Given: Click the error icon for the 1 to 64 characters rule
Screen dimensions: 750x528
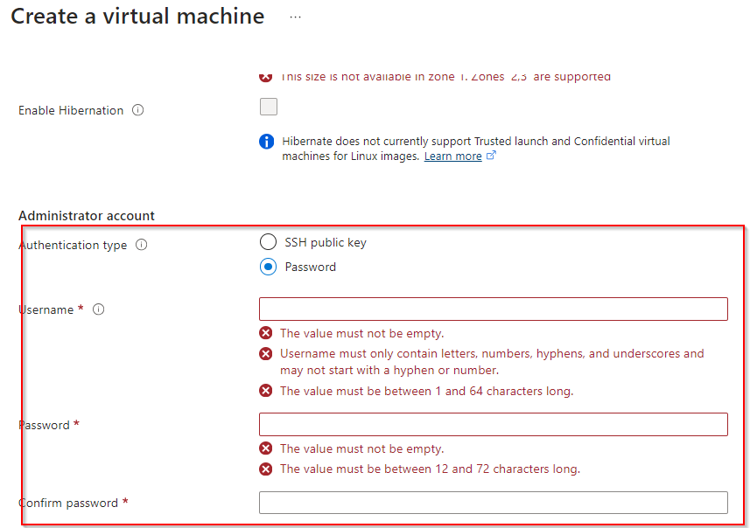Looking at the screenshot, I should click(266, 391).
